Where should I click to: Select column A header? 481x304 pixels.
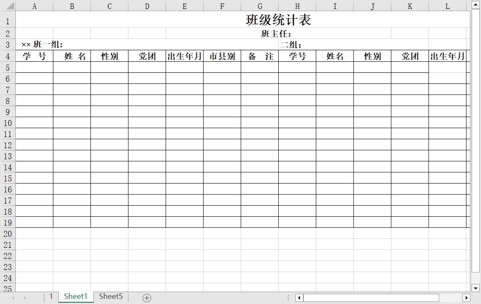[x=34, y=6]
